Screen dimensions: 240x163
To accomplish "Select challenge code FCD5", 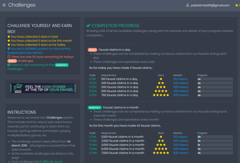I will coord(93,95).
